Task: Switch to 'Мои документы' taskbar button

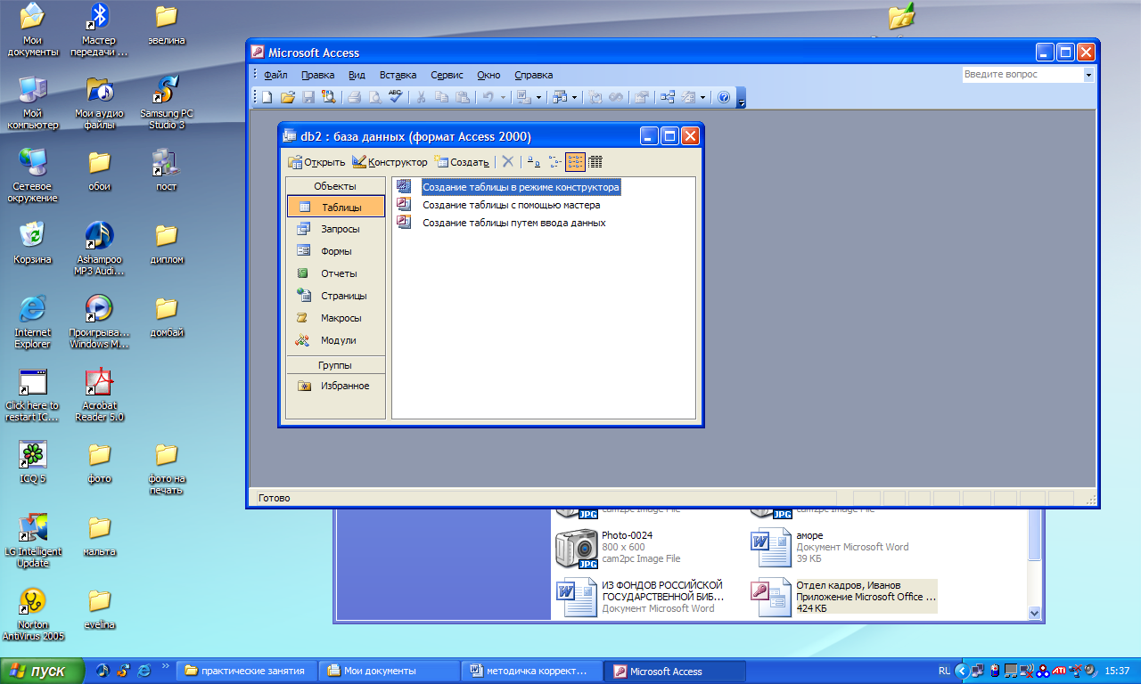Action: [389, 671]
